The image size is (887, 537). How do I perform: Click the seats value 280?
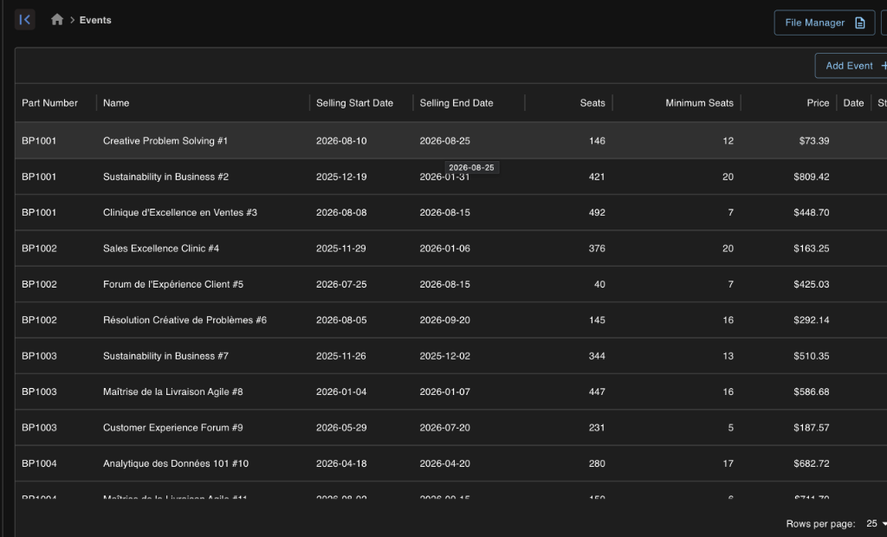point(597,463)
